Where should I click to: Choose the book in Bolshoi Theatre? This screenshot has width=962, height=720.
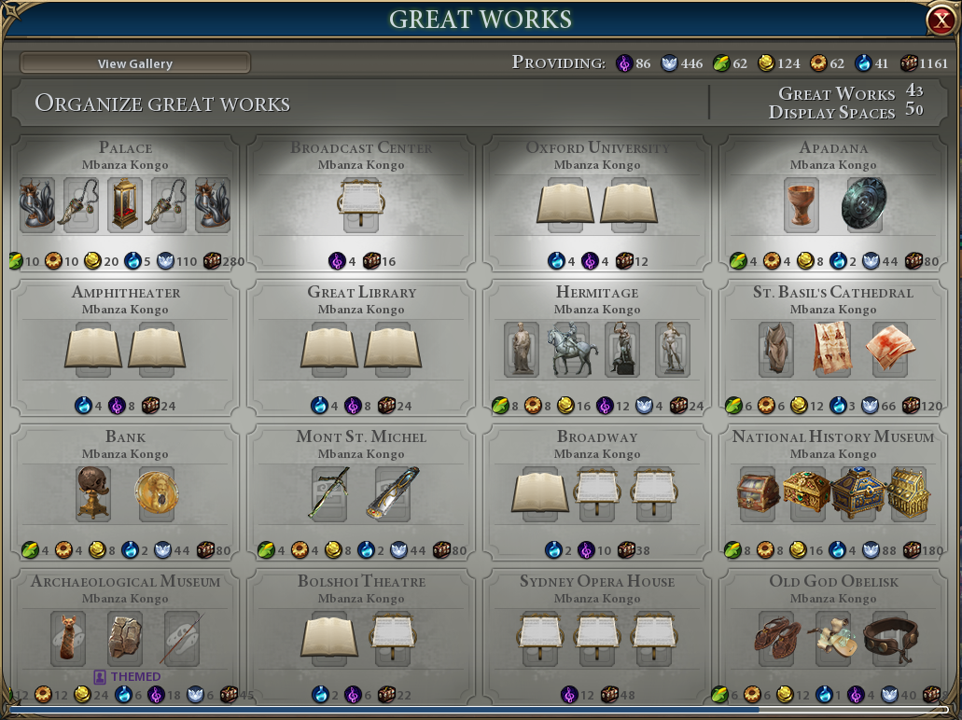(x=329, y=637)
